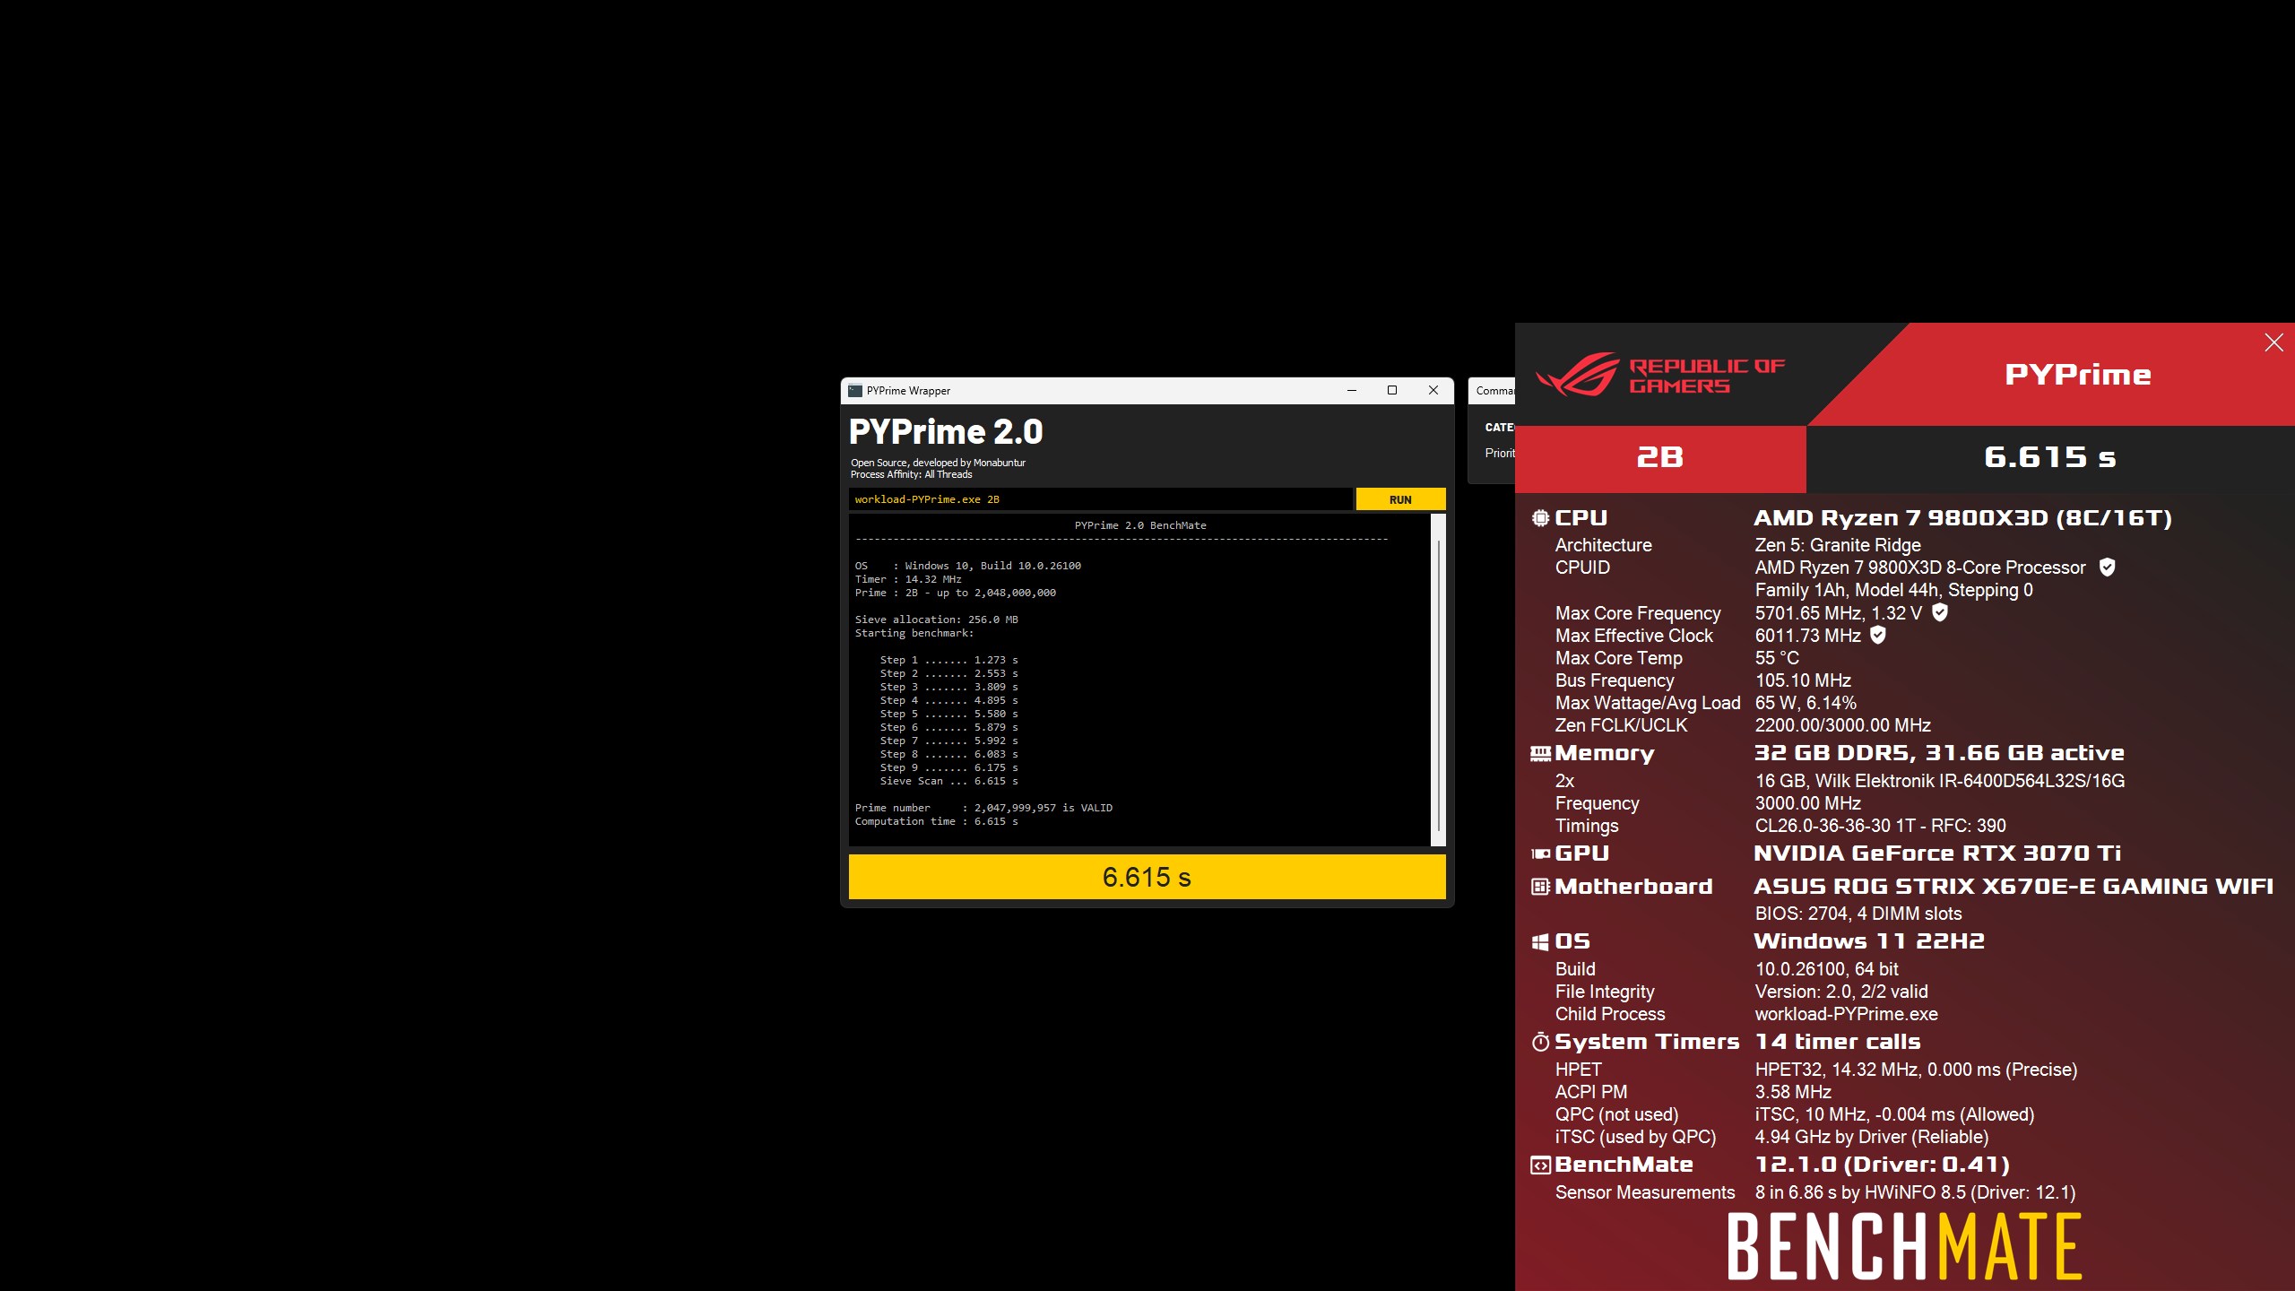Viewport: 2295px width, 1291px height.
Task: Click the Max Core Temp 55 °C value
Action: click(x=1777, y=658)
